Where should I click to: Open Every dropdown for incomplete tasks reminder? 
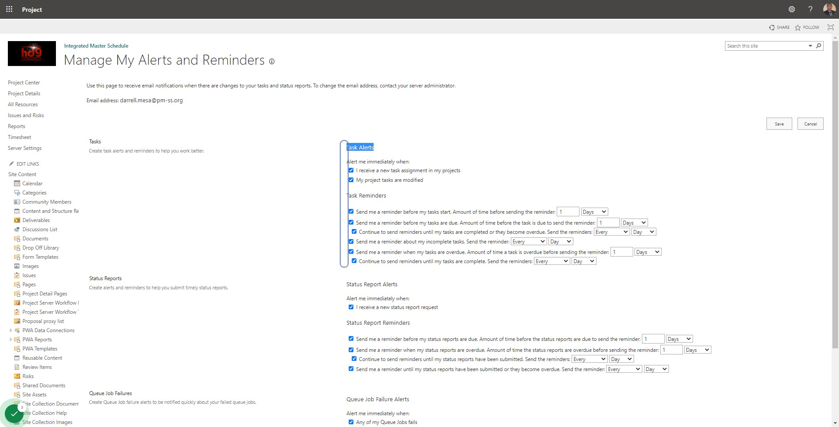[529, 241]
